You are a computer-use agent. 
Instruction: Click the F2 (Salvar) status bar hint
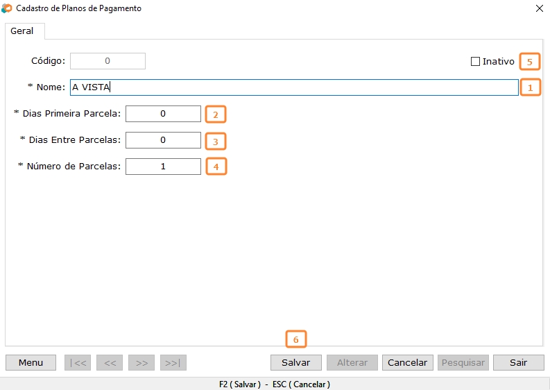[240, 384]
